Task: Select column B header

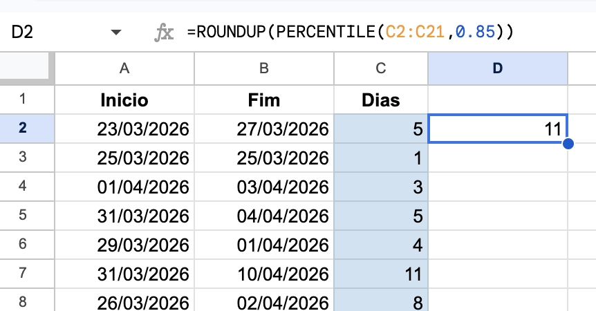Action: coord(263,68)
